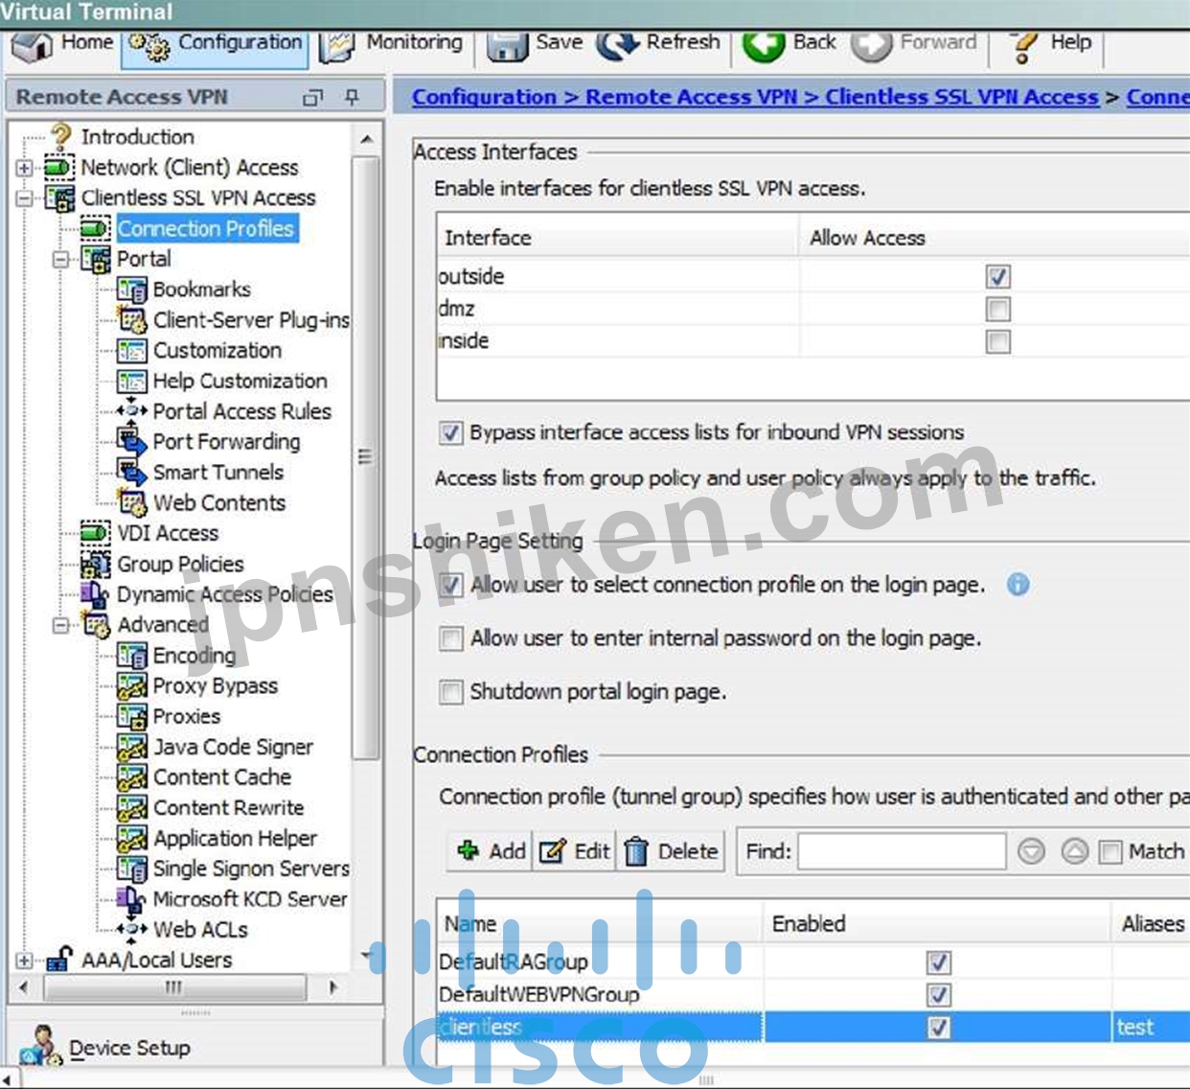Uncheck Allow Access for outside interface
The image size is (1190, 1089).
coord(997,277)
